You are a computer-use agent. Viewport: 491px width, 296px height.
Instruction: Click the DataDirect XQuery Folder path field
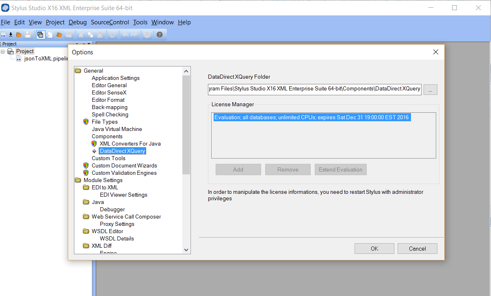point(314,89)
